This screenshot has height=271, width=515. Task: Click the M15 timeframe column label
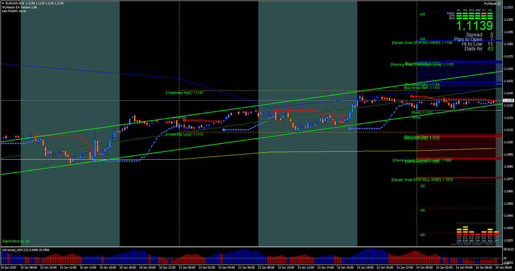click(471, 10)
